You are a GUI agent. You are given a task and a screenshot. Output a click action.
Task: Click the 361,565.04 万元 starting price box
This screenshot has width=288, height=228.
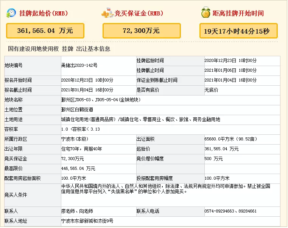tap(45, 31)
